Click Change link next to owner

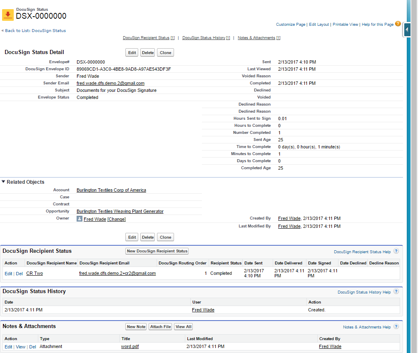[x=117, y=219]
